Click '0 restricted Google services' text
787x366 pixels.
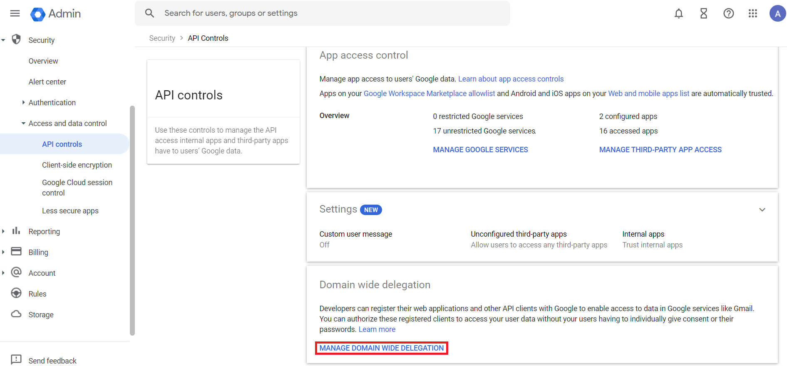click(478, 116)
